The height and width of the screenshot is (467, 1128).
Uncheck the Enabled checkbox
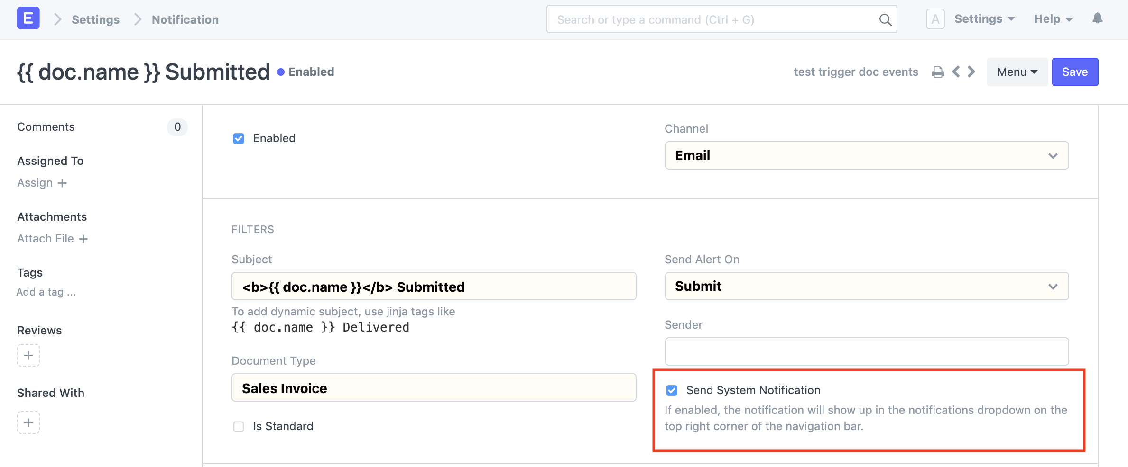click(x=239, y=138)
